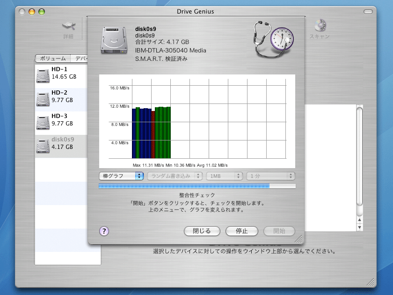
Task: Click the yellow minimize window button
Action: (x=32, y=12)
